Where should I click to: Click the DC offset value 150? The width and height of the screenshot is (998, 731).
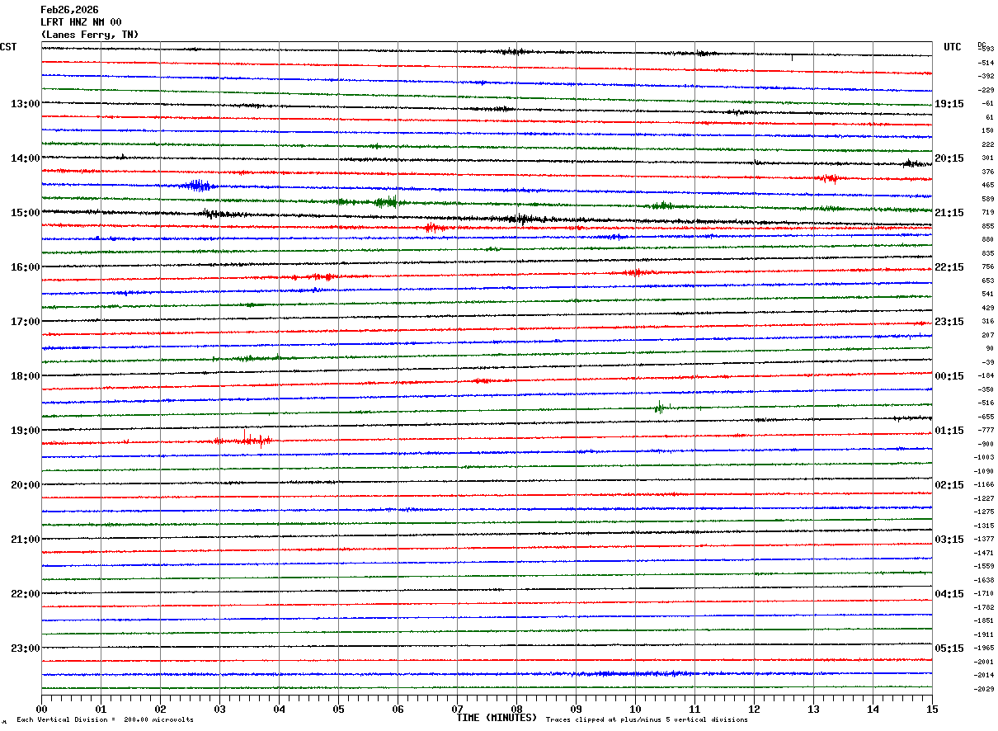[987, 131]
